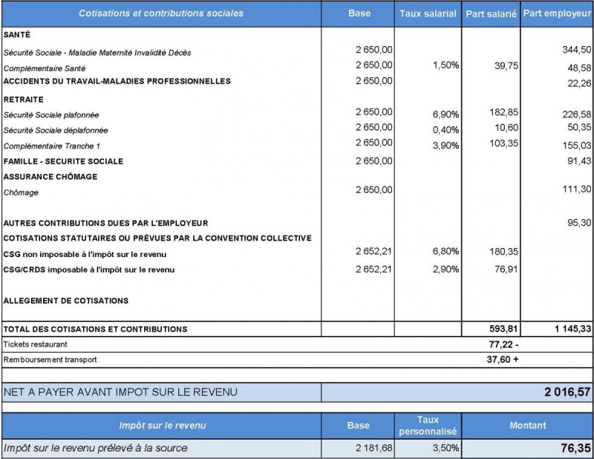594x459 pixels.
Task: Click employer amount 226,58
Action: (577, 114)
